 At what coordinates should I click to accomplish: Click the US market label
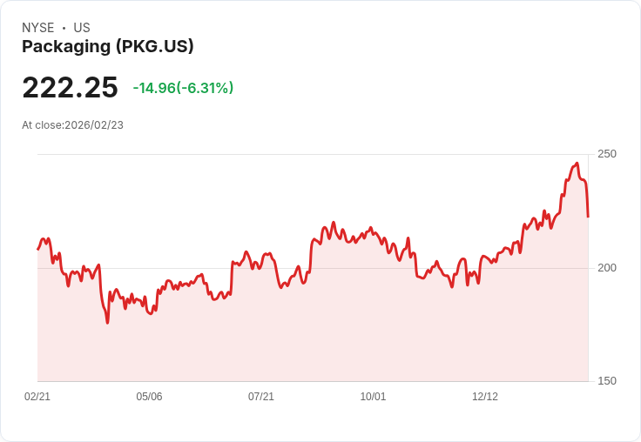(82, 28)
